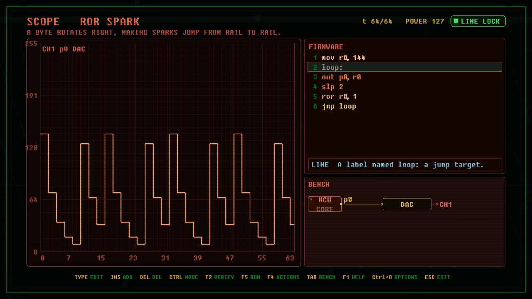This screenshot has height=299, width=532.
Task: Select the highlighted loop: label line
Action: [404, 67]
